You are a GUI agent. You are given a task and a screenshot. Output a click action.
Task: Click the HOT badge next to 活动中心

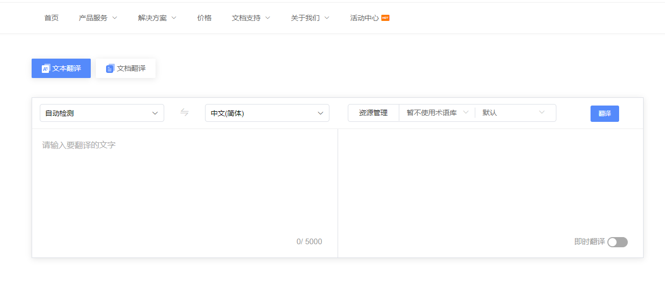[x=386, y=18]
